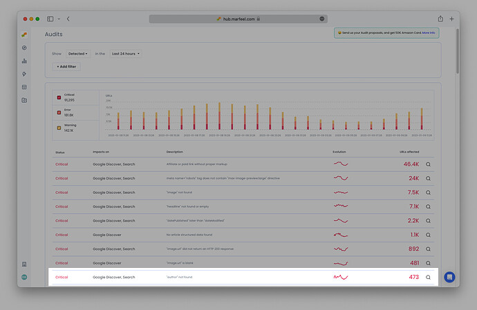Toggle the Warning severity checkbox
Image resolution: width=477 pixels, height=310 pixels.
point(59,127)
